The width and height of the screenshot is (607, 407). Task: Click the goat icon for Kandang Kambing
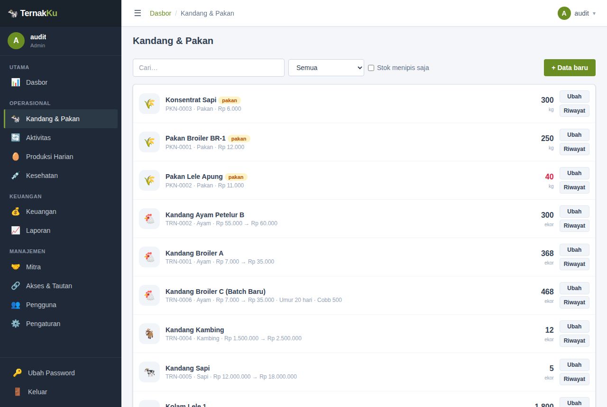pos(149,334)
